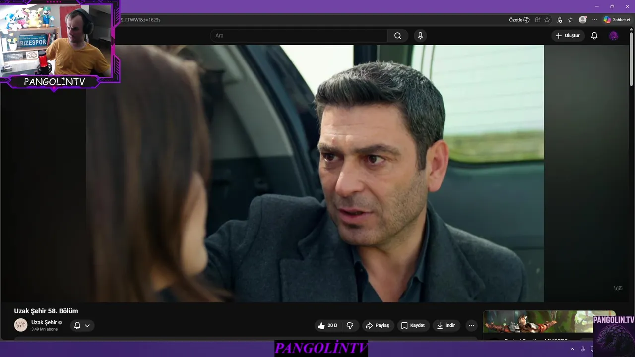Add page to favorites star icon
The image size is (635, 357).
click(547, 20)
